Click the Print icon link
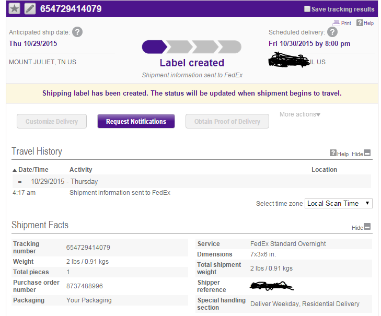381x316 pixels. tap(342, 23)
